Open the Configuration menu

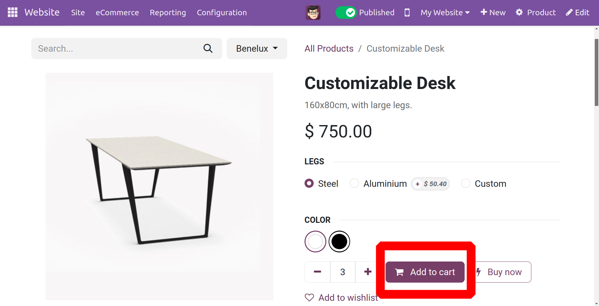222,12
